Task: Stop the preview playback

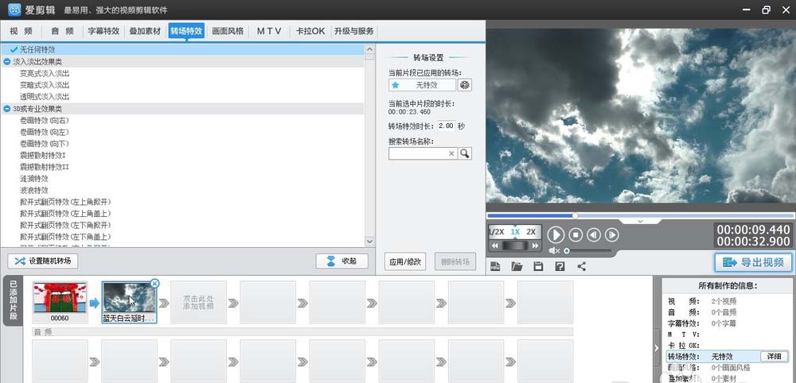Action: 576,234
